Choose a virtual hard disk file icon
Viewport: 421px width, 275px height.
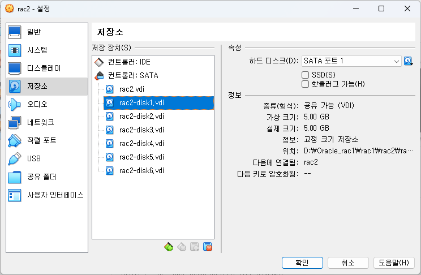[409, 61]
